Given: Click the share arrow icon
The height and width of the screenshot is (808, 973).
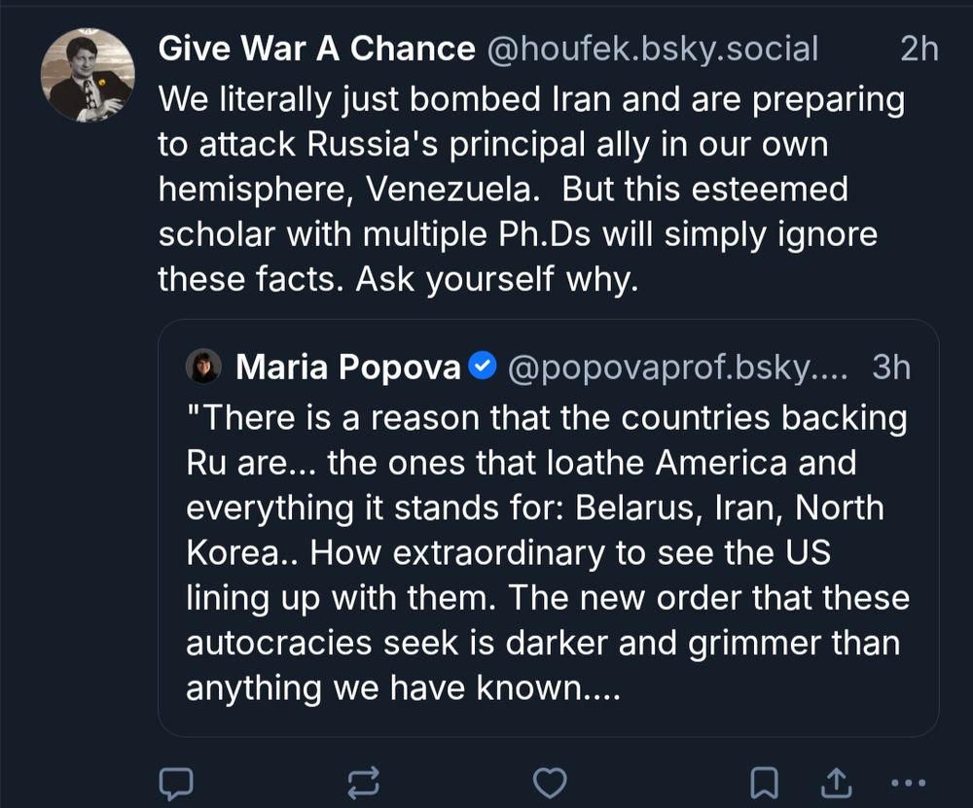Looking at the screenshot, I should pos(837,782).
